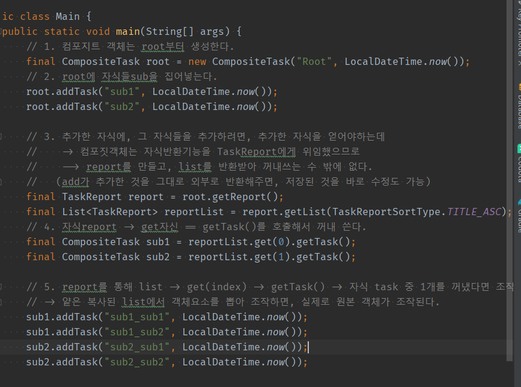Screen dimensions: 521x387
Task: Click the "sub2_sub1" string literal
Action: [x=137, y=347]
